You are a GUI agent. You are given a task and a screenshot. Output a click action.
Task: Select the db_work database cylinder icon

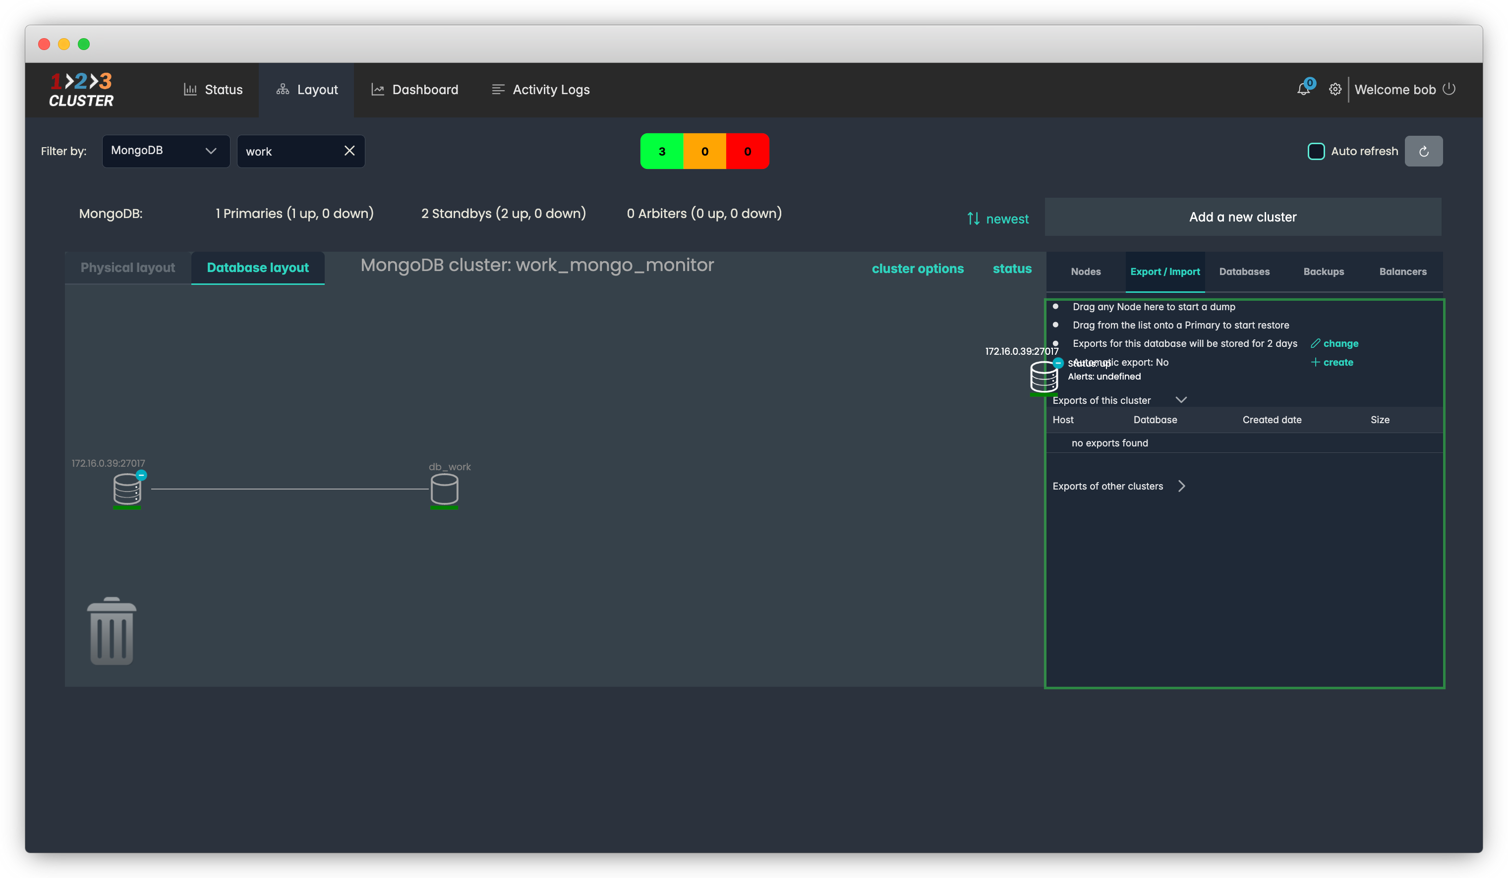[444, 490]
